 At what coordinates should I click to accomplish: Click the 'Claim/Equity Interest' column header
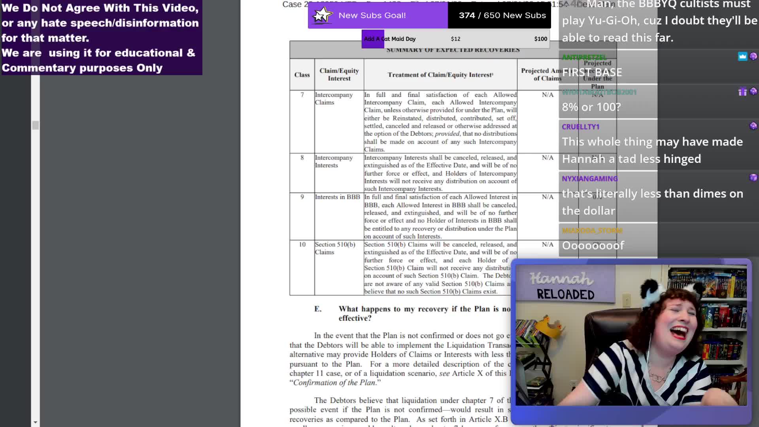tap(339, 74)
